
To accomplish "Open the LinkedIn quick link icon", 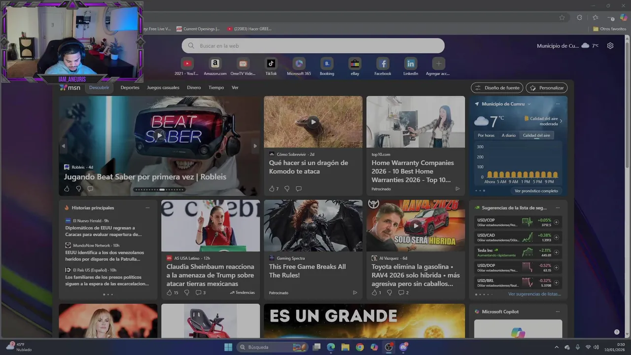I will pos(411,64).
